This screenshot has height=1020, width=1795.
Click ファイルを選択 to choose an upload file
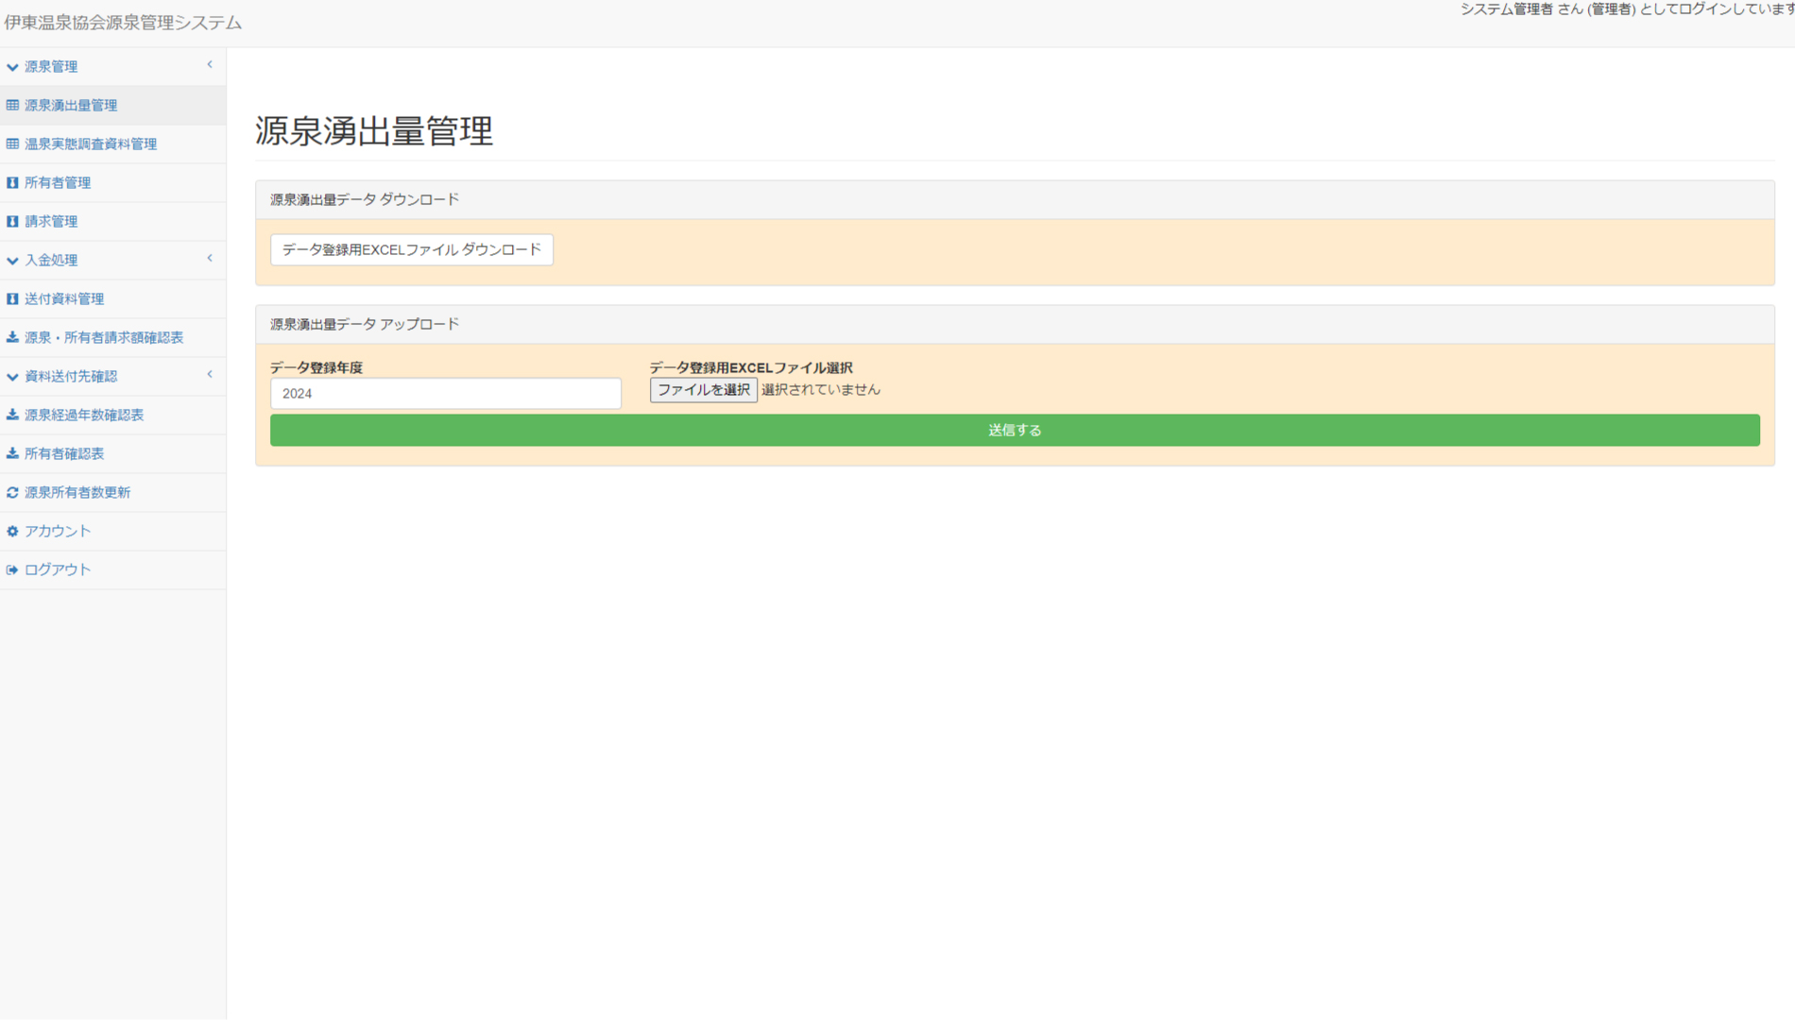(703, 389)
